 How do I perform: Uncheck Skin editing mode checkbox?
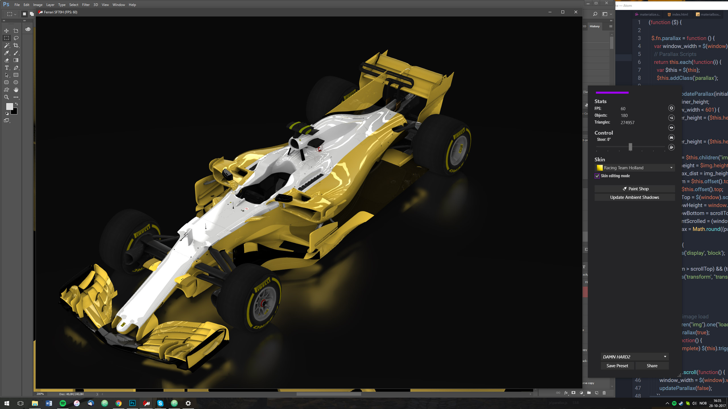point(597,176)
